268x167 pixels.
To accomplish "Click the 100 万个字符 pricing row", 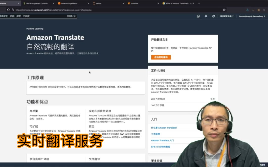I will [183, 105].
